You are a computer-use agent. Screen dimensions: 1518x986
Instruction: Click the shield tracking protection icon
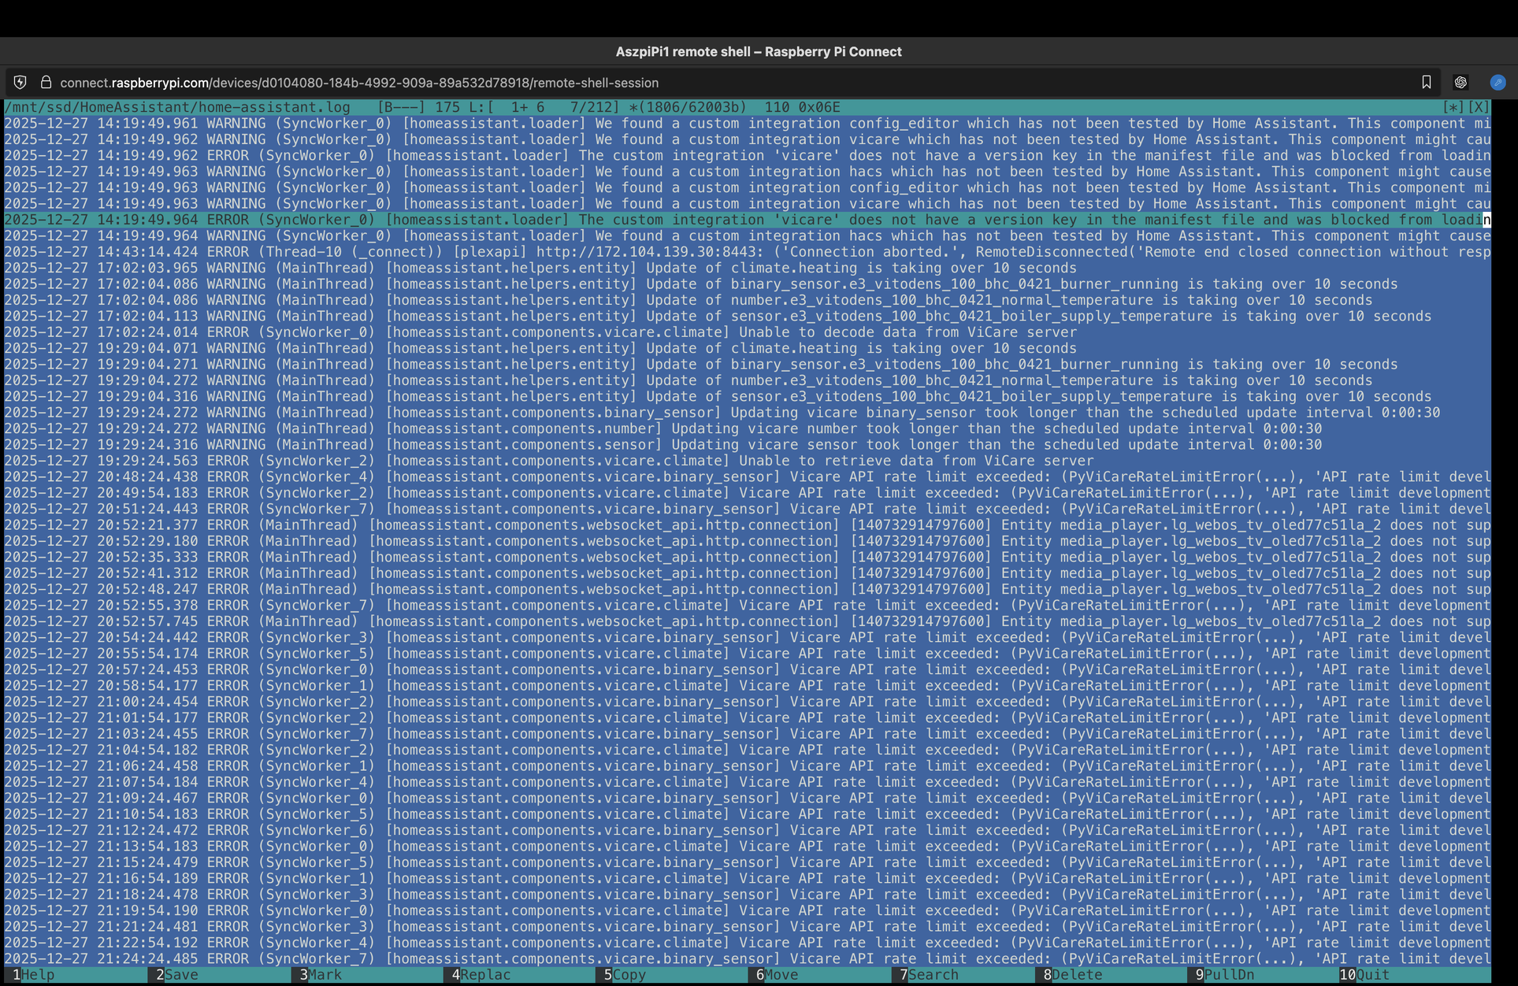coord(20,82)
